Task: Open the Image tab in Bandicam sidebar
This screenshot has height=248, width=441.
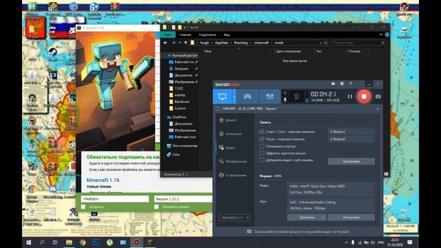Action: pos(233,161)
